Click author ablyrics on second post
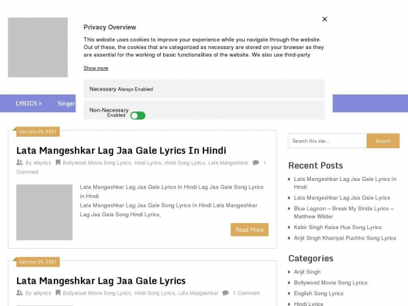 (42, 293)
